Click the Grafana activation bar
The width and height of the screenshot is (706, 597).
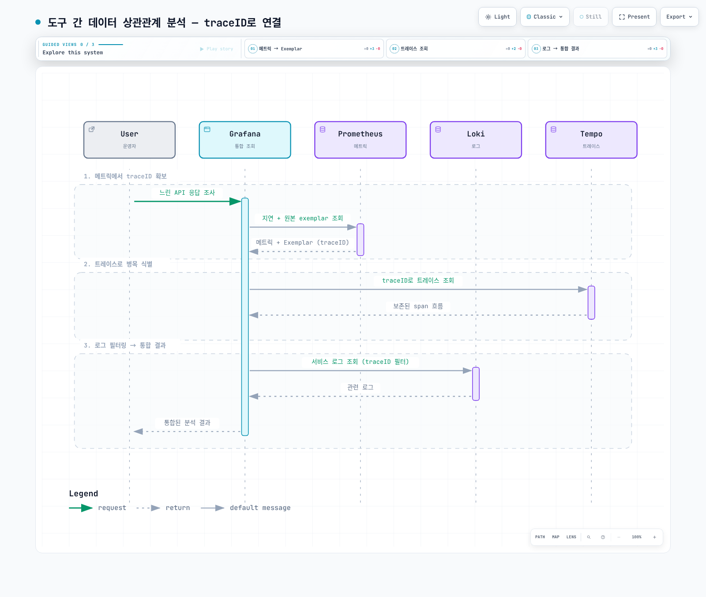point(245,317)
